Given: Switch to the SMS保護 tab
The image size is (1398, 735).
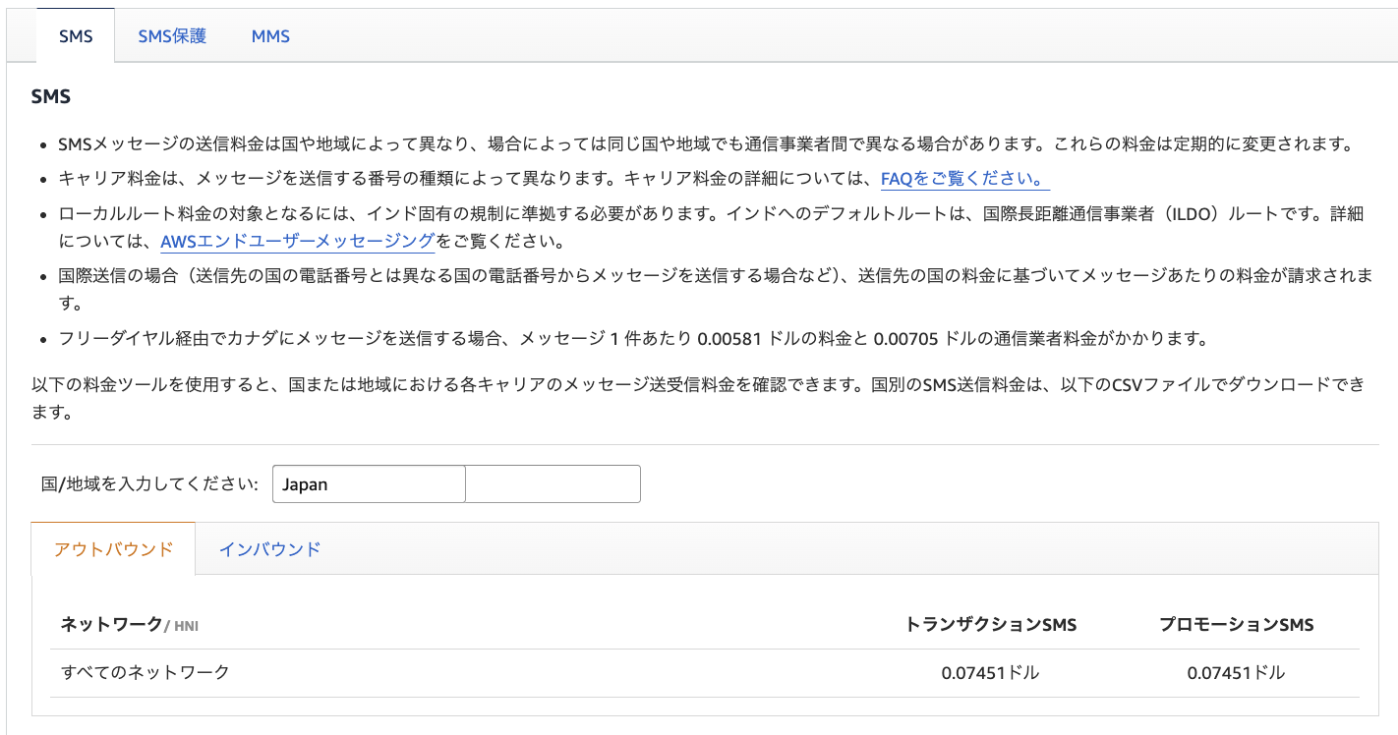Looking at the screenshot, I should point(172,35).
